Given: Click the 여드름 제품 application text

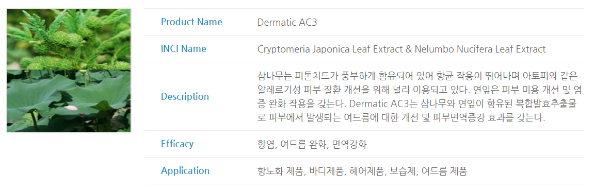Looking at the screenshot, I should [445, 171].
